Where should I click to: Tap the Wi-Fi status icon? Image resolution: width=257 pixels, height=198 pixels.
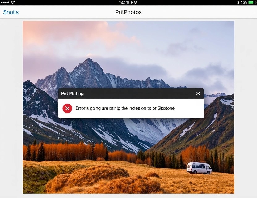point(13,2)
